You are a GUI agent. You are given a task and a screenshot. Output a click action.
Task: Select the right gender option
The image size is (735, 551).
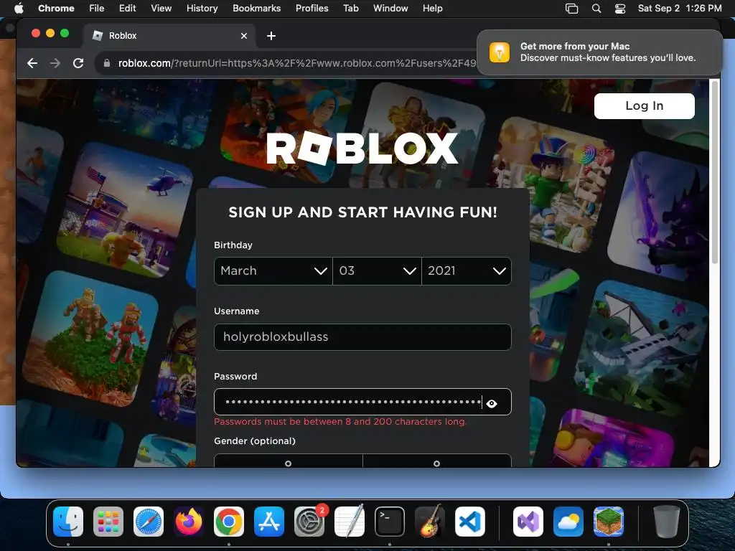coord(437,460)
